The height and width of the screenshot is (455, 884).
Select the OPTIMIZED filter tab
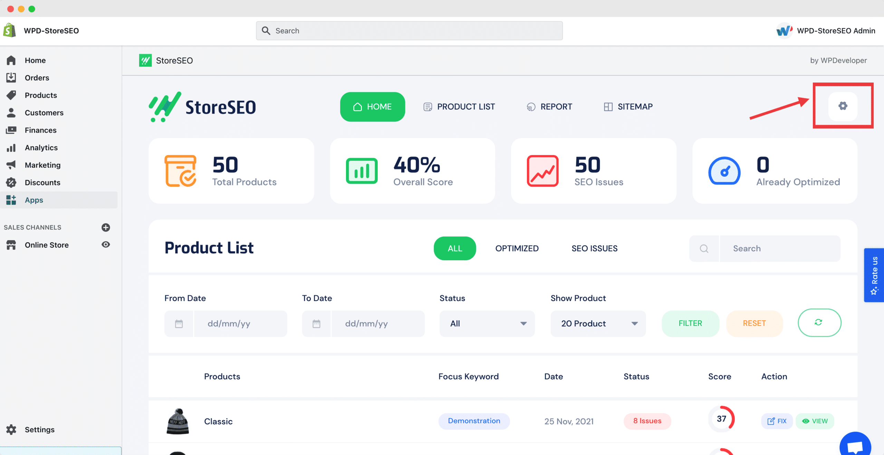pyautogui.click(x=517, y=249)
